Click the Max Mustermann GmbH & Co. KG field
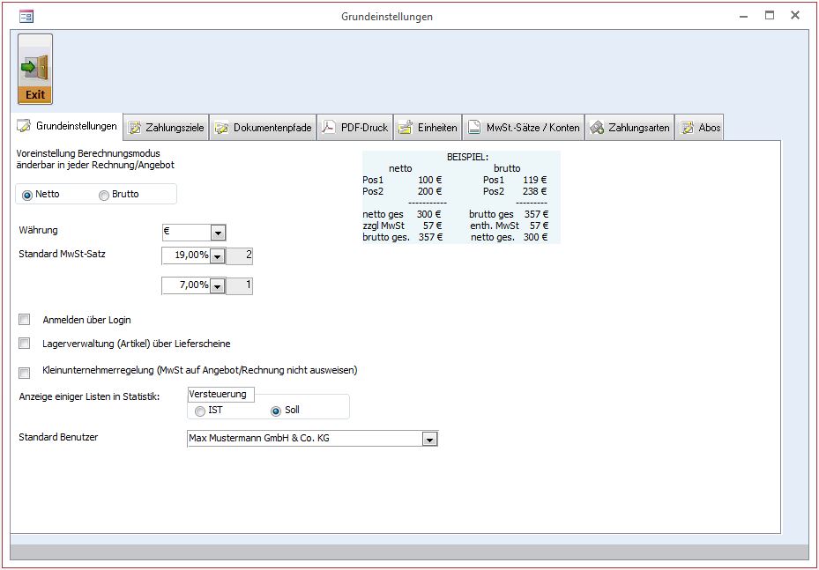 point(305,439)
